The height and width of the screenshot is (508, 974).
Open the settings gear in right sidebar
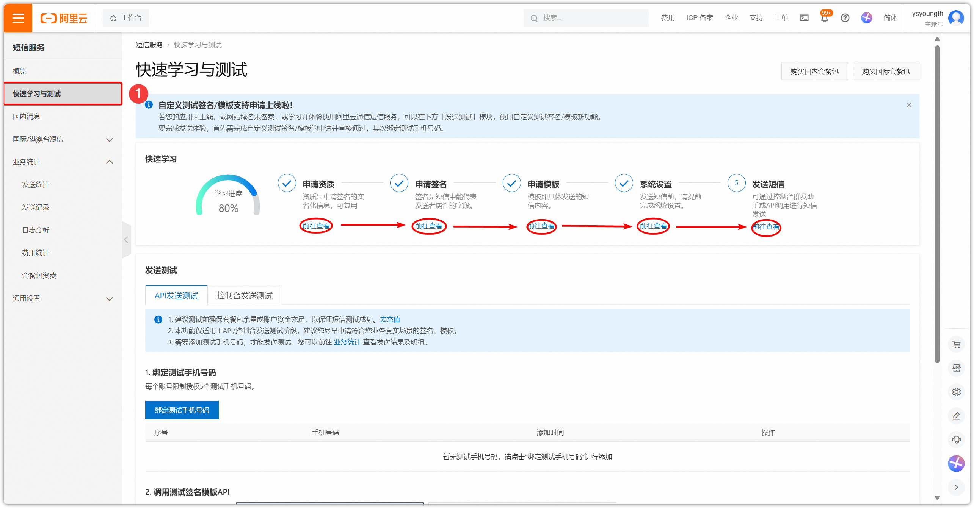pyautogui.click(x=956, y=392)
